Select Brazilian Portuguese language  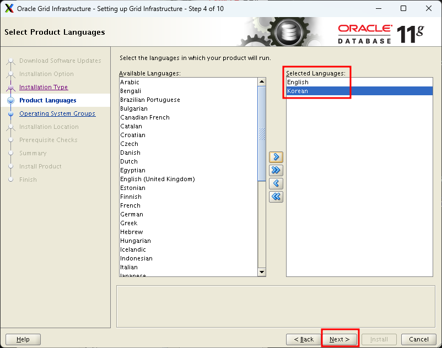188,100
